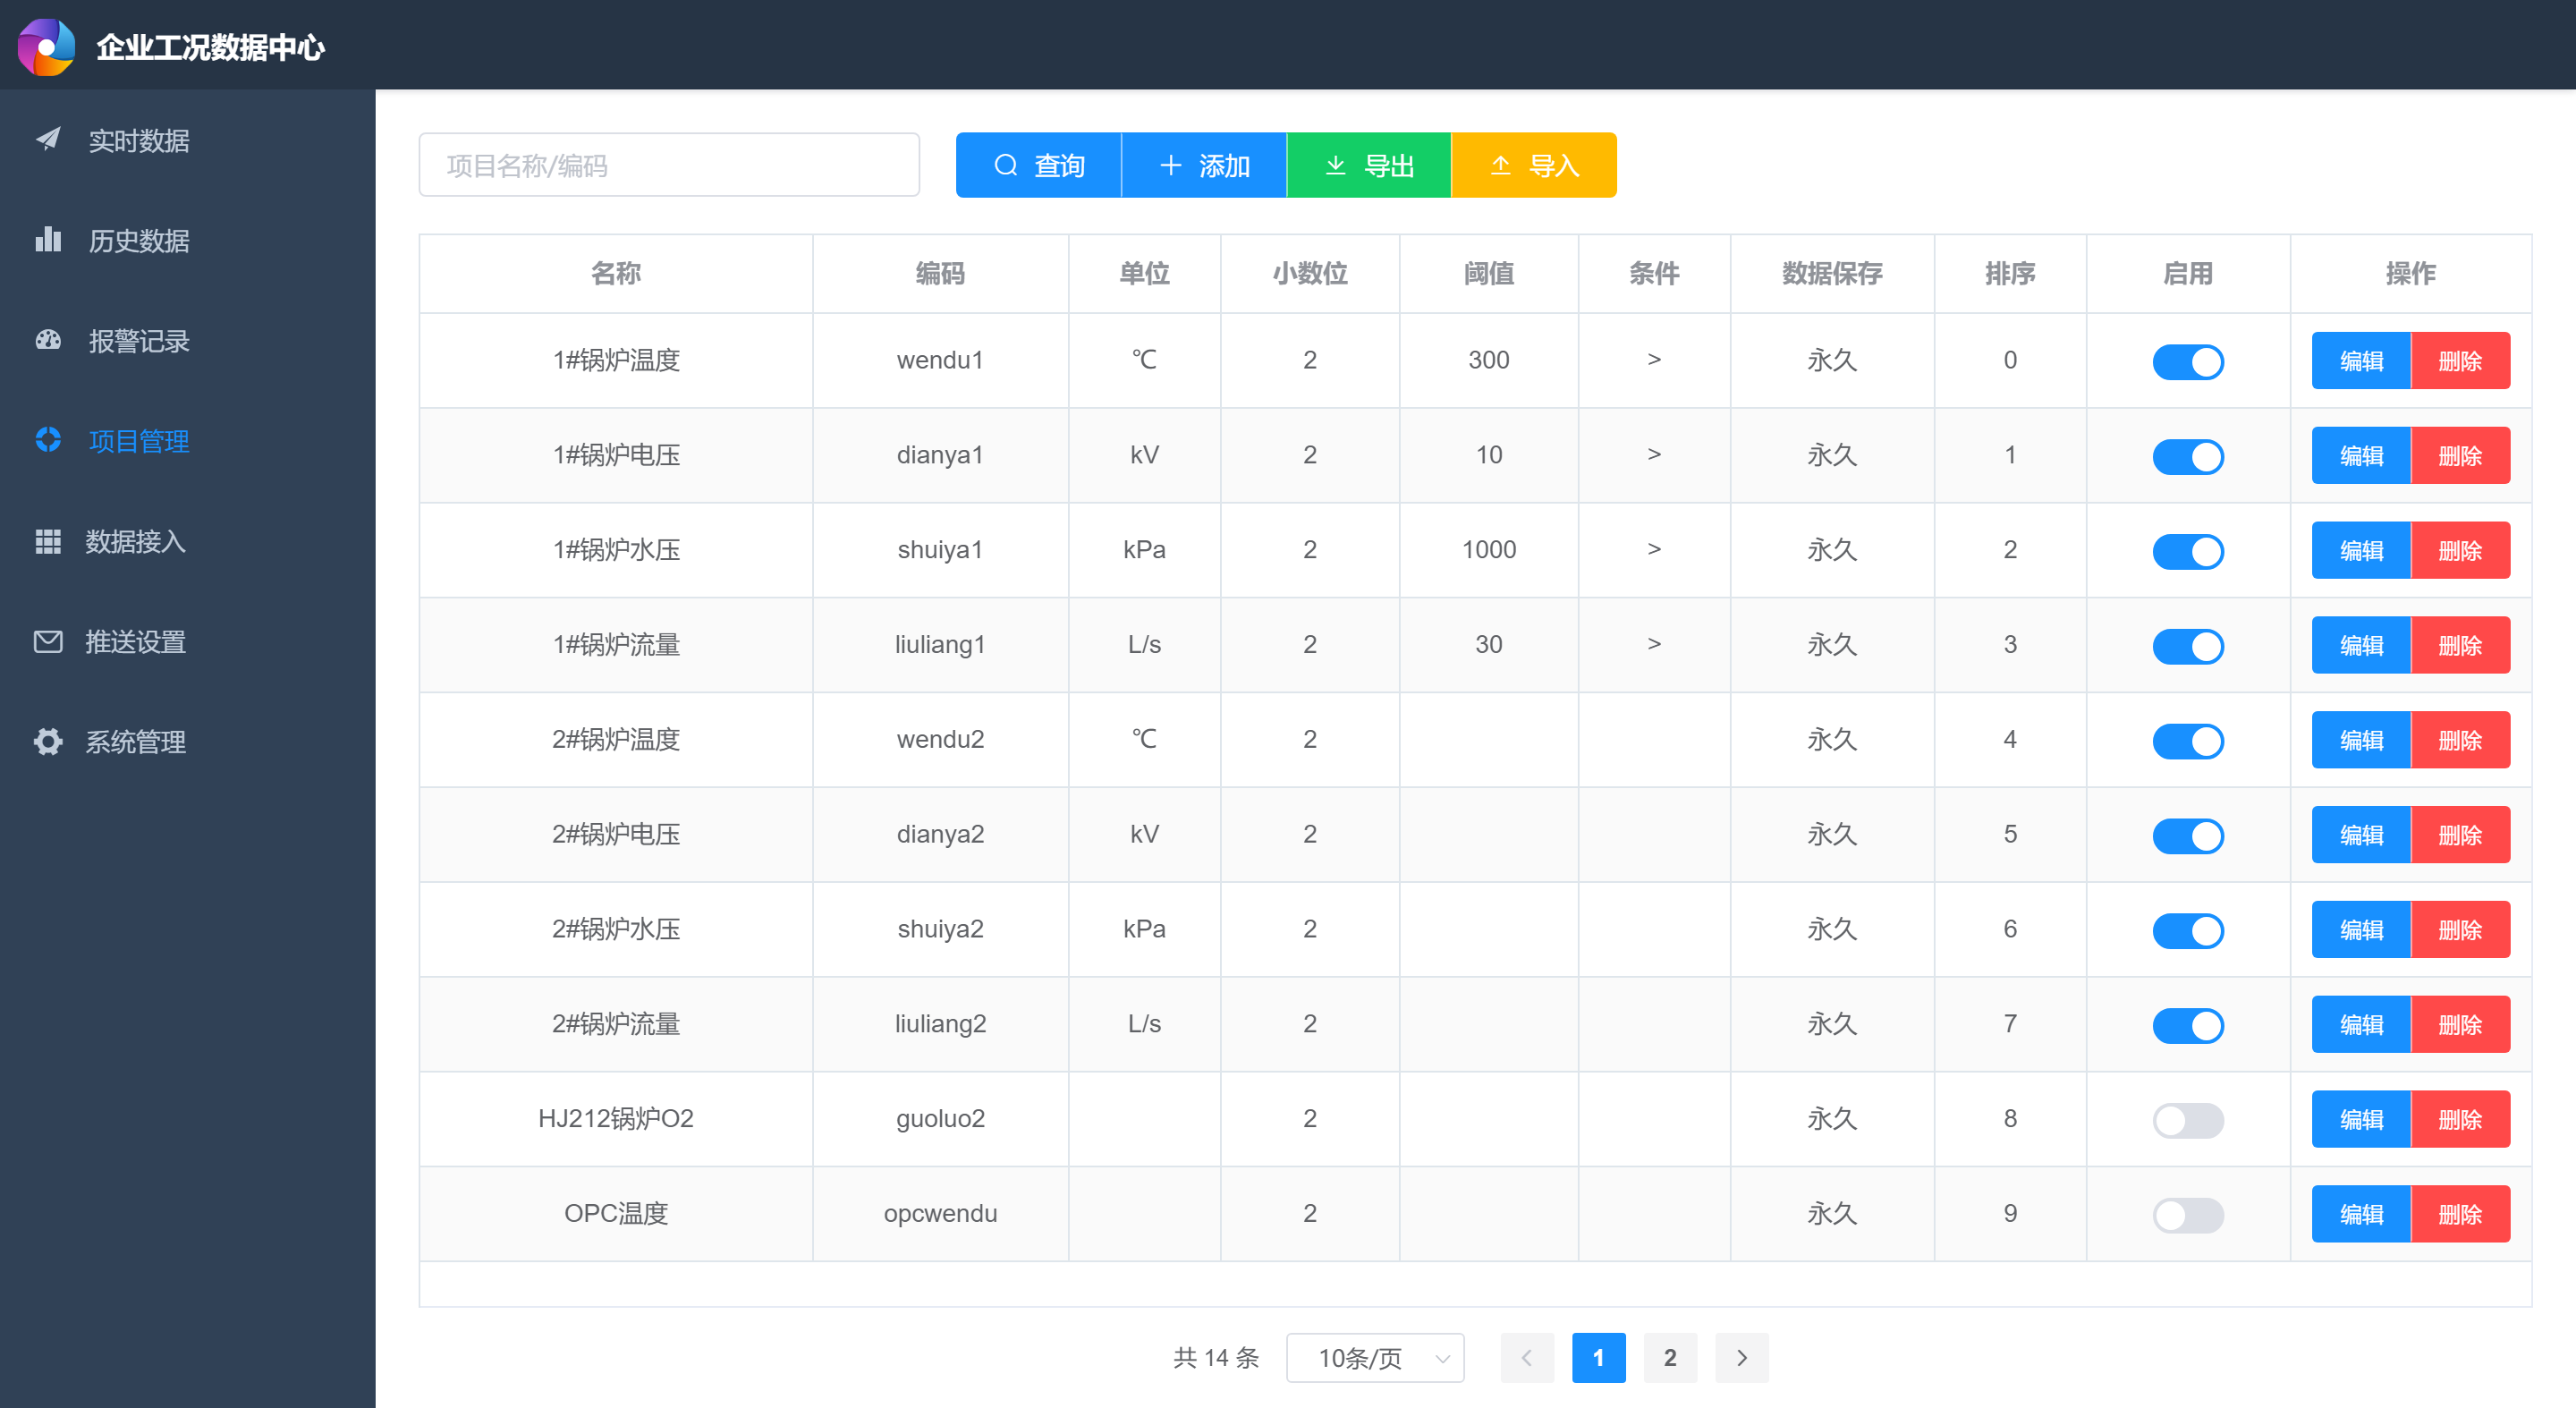Click the colorful app logo icon
This screenshot has width=2576, height=1408.
[x=46, y=47]
